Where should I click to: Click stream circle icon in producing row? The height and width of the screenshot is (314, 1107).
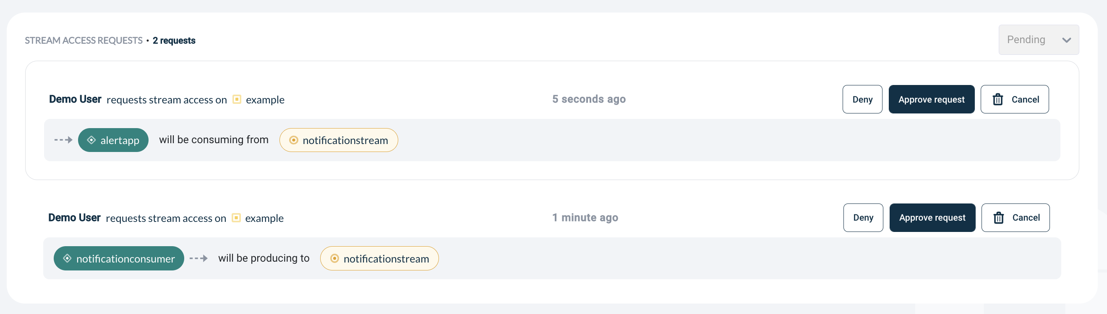334,258
